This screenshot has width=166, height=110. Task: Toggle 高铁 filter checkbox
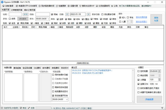[66, 19]
